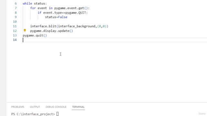Image resolution: width=207 pixels, height=116 pixels.
Task: Place cursor on 'while status:' line
Action: pos(35,4)
